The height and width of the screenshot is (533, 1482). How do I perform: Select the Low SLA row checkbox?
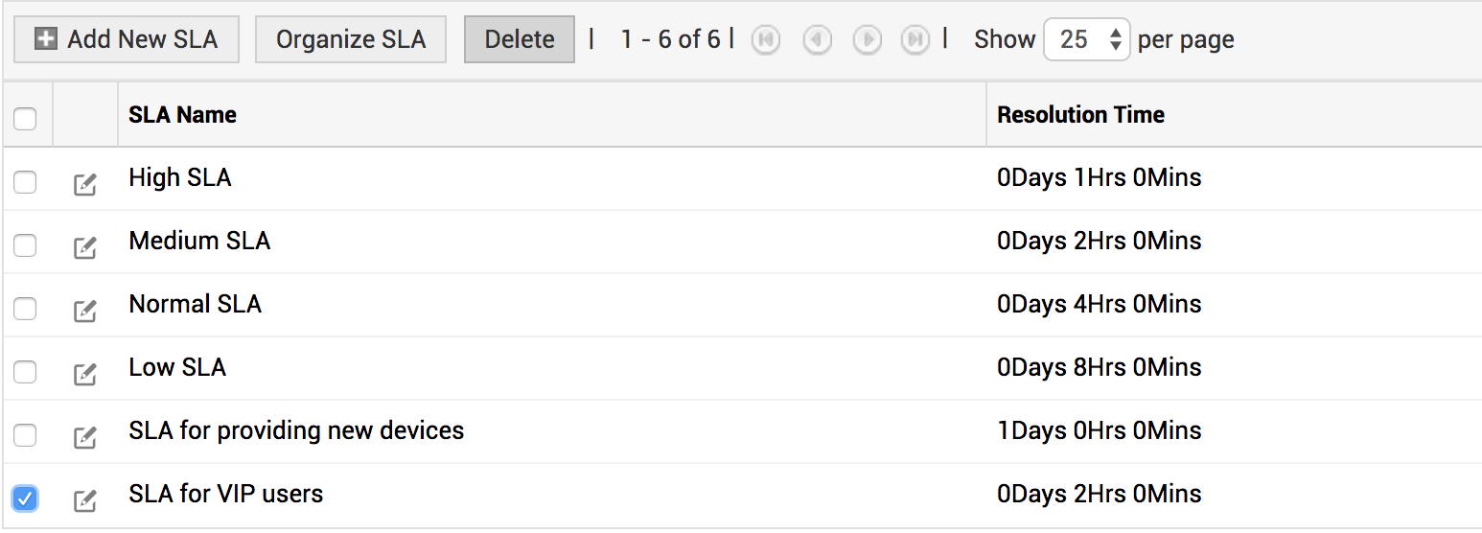click(25, 372)
